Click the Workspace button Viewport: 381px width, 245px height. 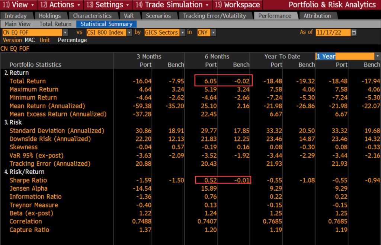click(x=237, y=5)
